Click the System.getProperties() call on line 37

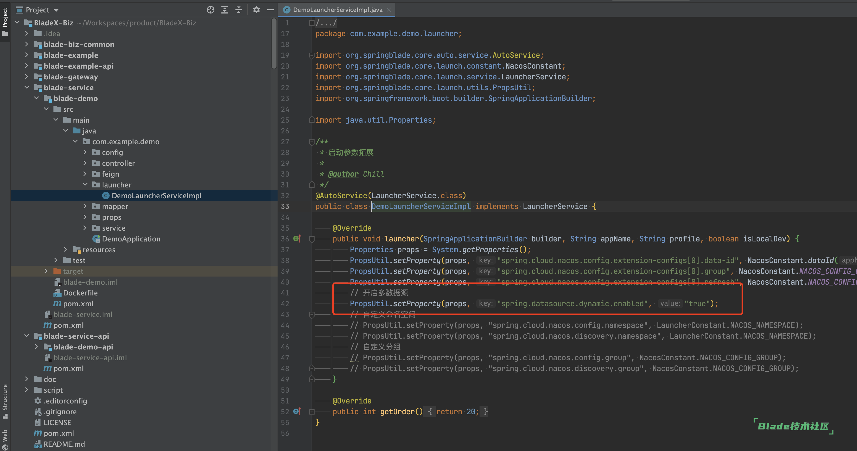pyautogui.click(x=479, y=250)
